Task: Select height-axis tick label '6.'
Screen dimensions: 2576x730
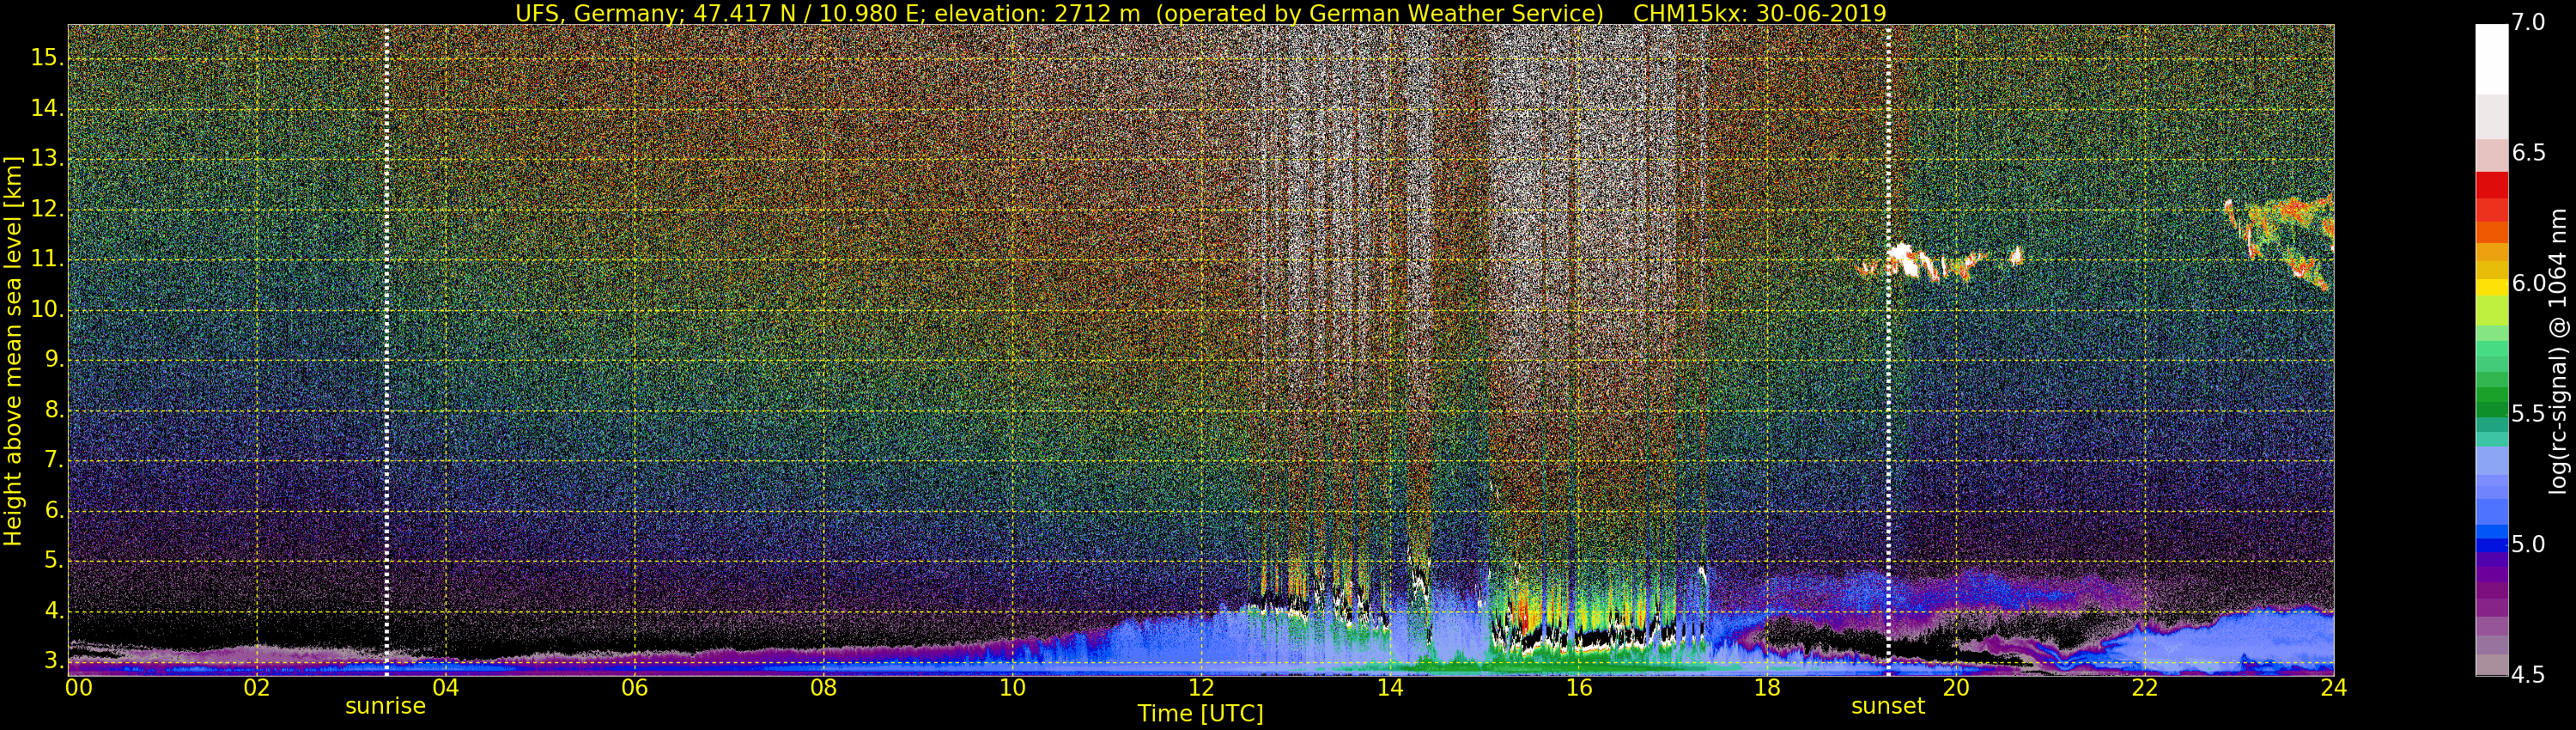Action: coord(54,511)
